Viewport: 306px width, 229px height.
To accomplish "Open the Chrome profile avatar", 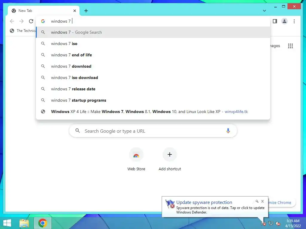I will 284,21.
